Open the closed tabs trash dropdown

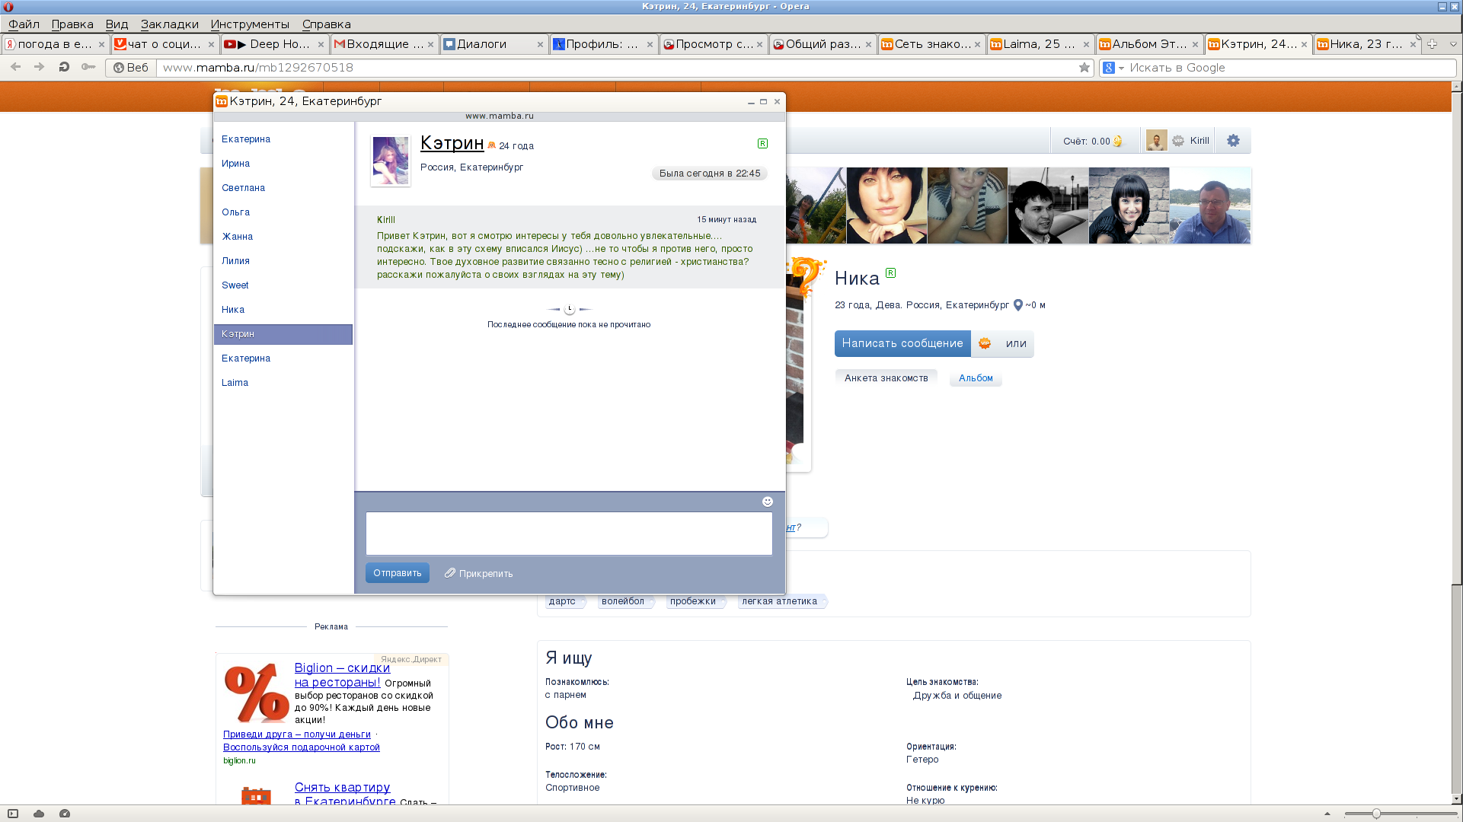point(1453,44)
